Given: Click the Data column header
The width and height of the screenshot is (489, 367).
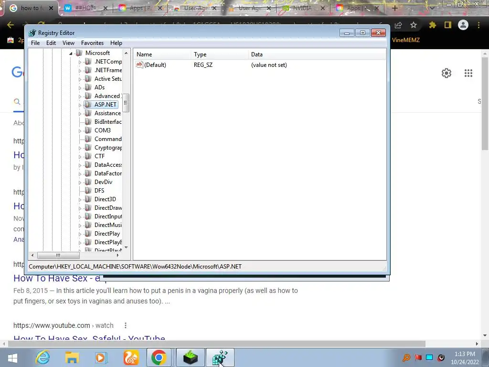Looking at the screenshot, I should point(317,54).
